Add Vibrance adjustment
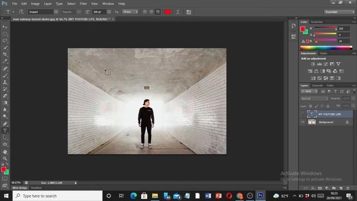The width and height of the screenshot is (357, 201). pyautogui.click(x=339, y=64)
